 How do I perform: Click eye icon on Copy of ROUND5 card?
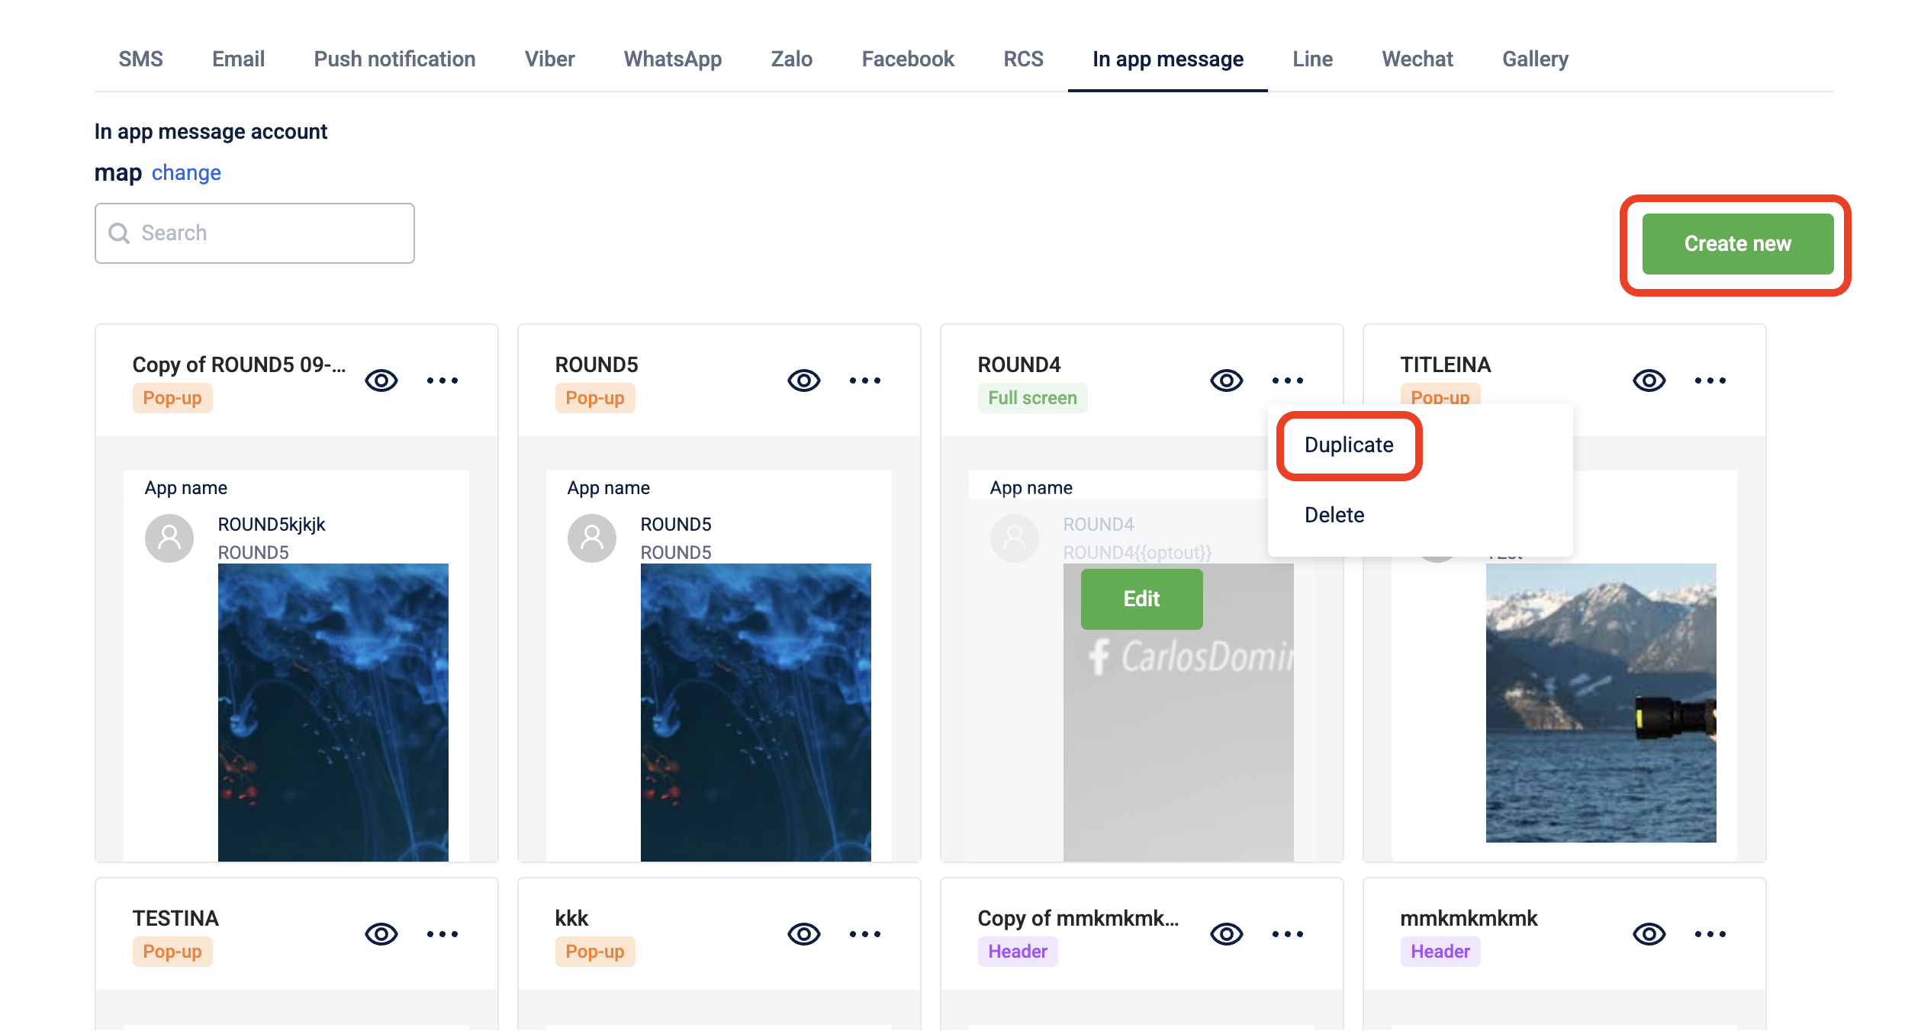[381, 380]
